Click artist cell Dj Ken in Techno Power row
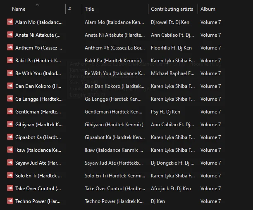Screen dimensions: 253x210 pos(158,201)
